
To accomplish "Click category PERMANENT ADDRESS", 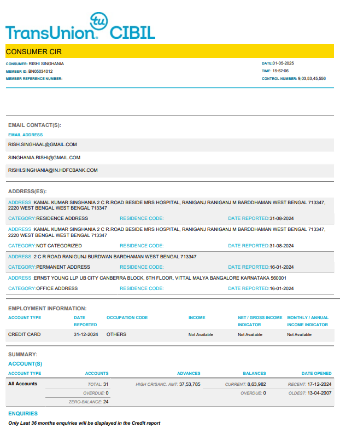I will tap(63, 267).
